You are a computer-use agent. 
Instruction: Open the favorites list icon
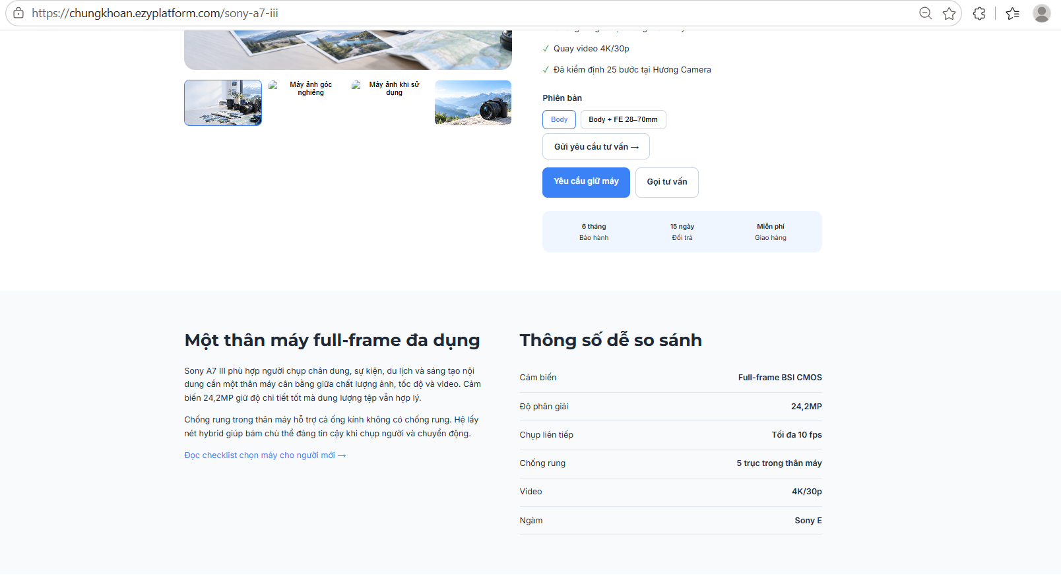click(1013, 13)
